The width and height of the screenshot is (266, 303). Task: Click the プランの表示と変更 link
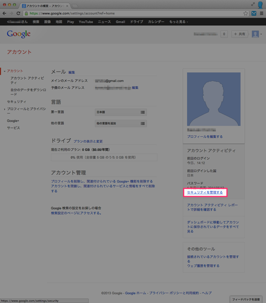tap(88, 141)
